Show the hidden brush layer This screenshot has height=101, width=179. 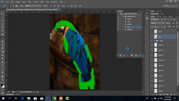tap(152, 32)
